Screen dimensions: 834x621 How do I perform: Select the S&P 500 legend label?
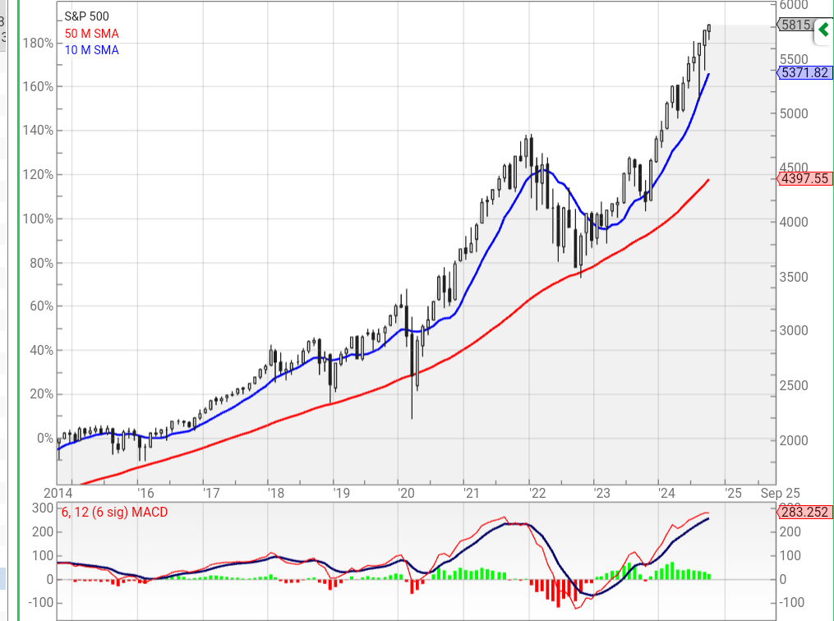pyautogui.click(x=87, y=16)
